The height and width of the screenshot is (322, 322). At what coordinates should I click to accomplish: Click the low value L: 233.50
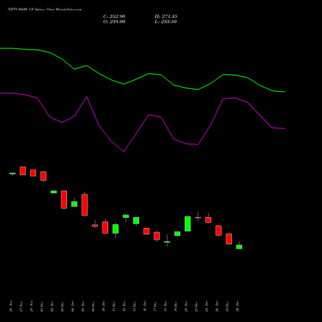(x=166, y=22)
